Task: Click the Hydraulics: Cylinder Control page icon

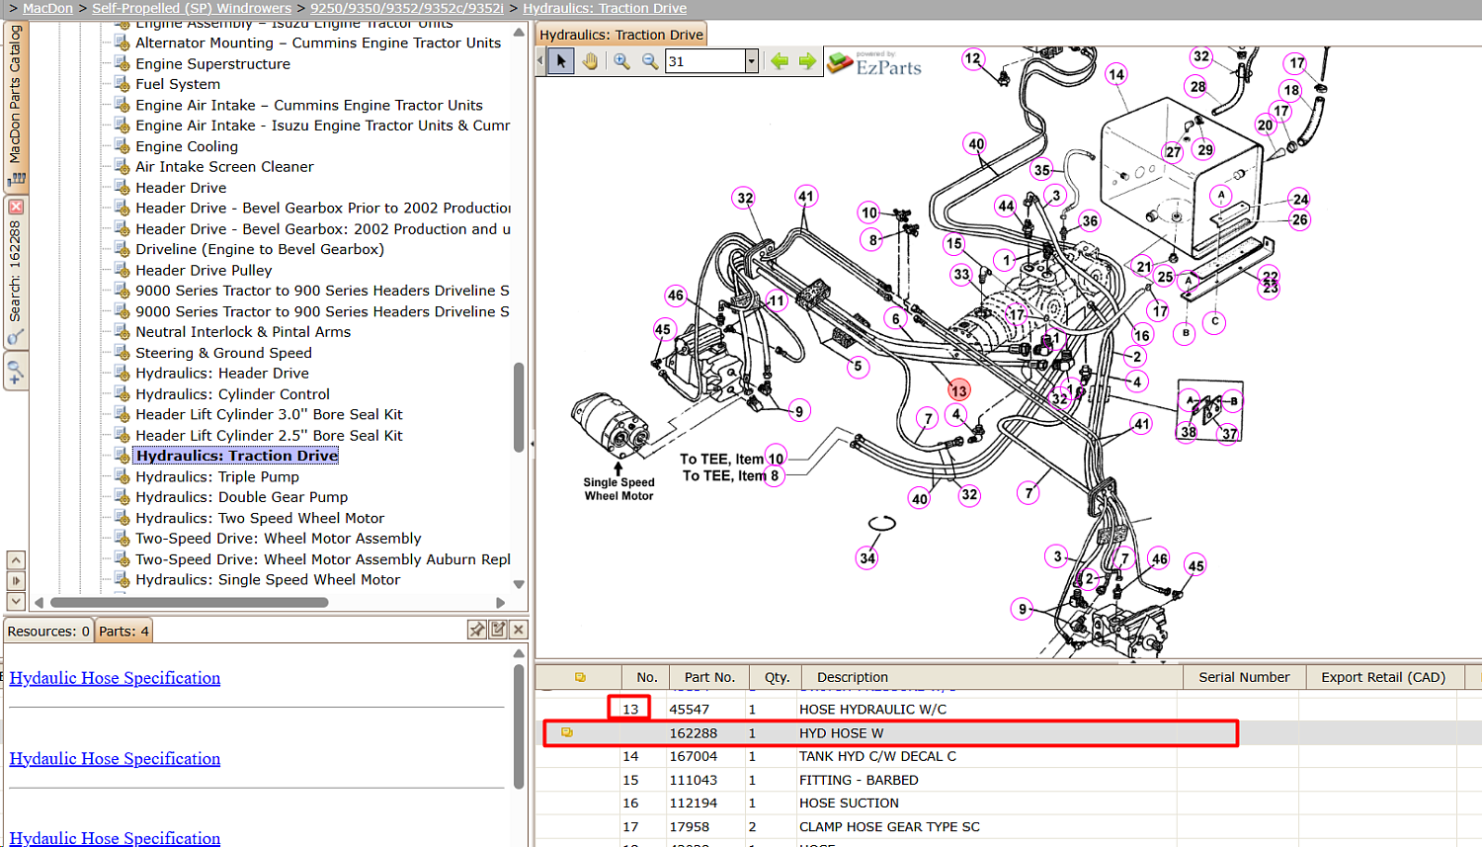Action: pos(123,393)
